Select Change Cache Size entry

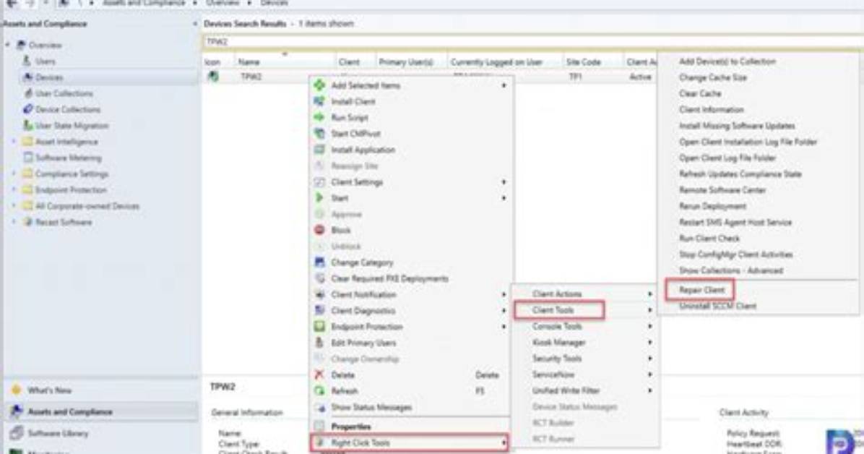[x=712, y=77]
